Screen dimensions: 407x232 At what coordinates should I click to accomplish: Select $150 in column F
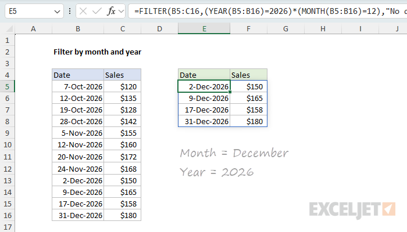(x=249, y=86)
